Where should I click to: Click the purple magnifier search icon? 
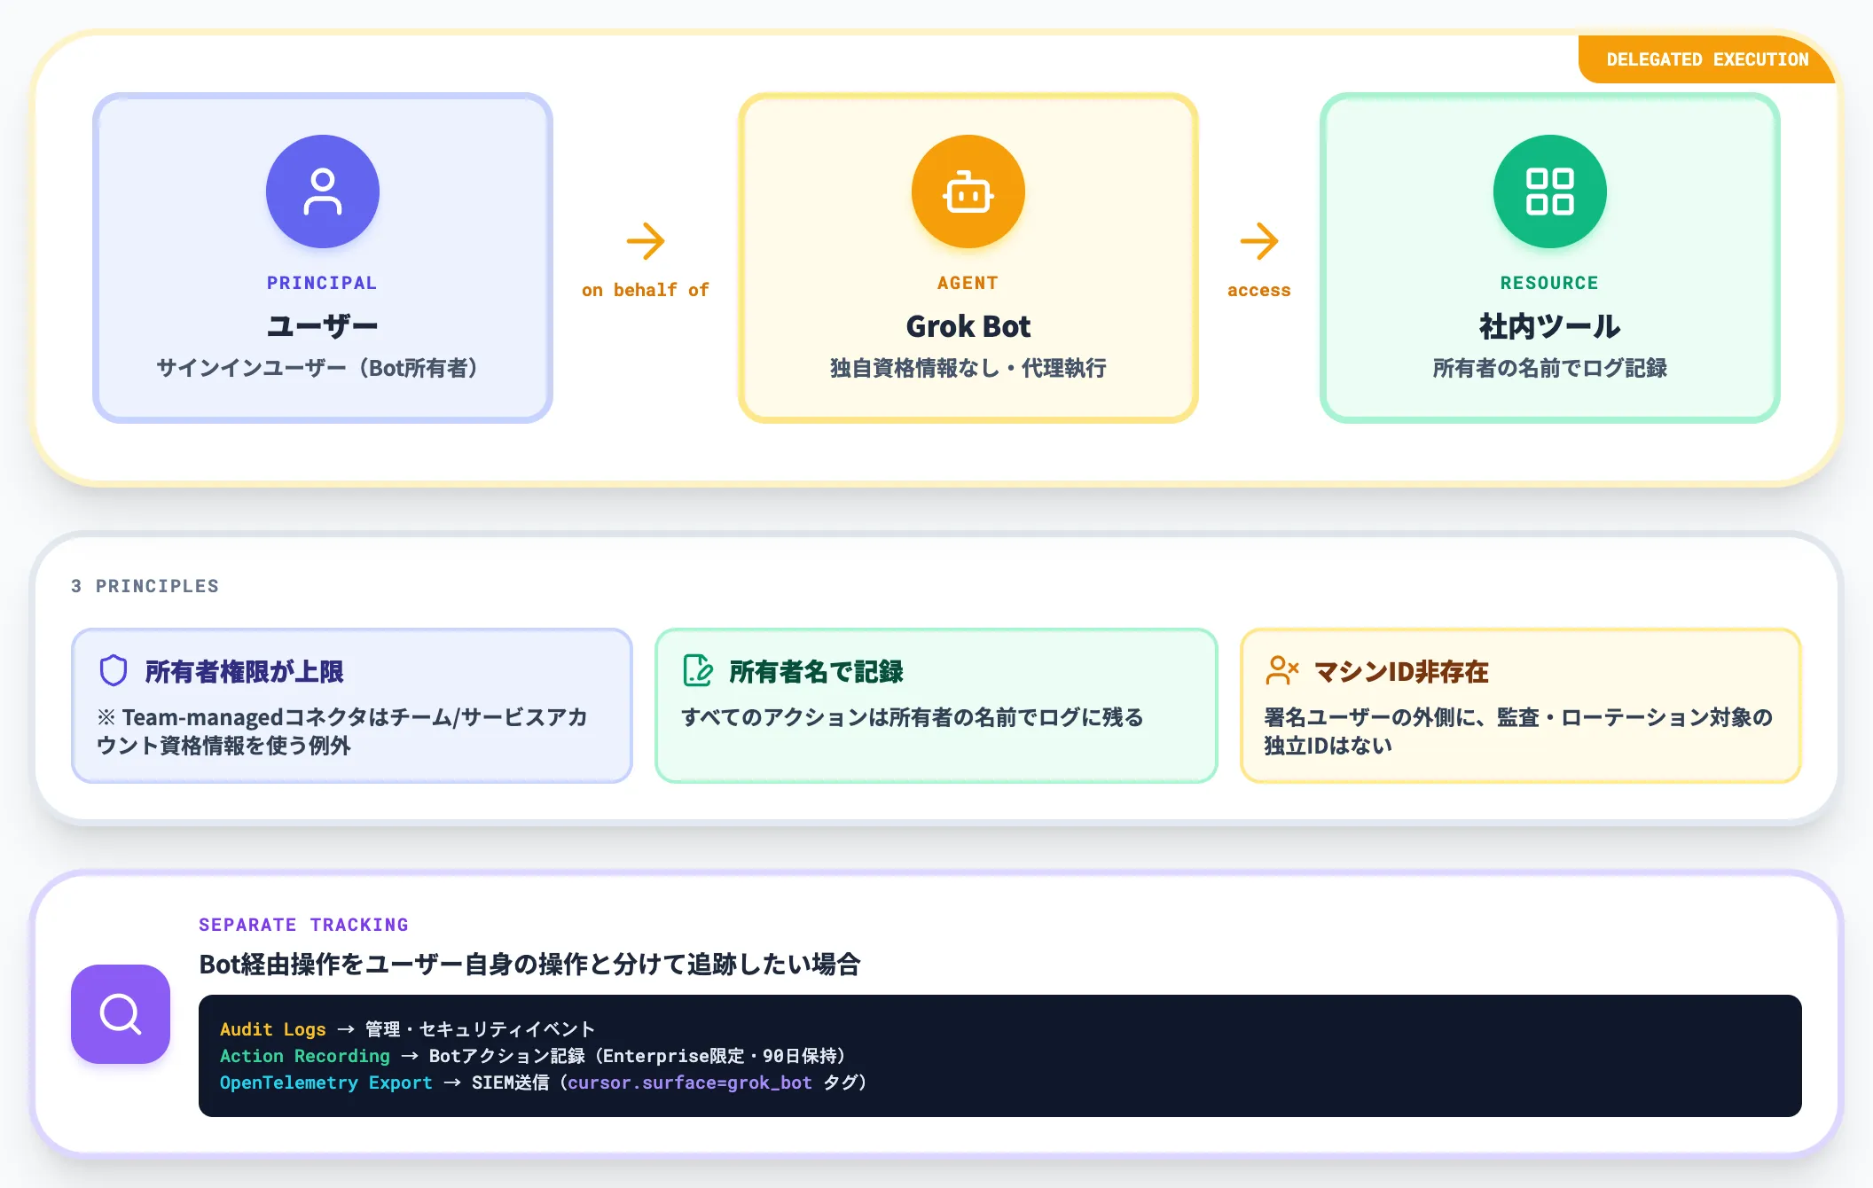121,1014
